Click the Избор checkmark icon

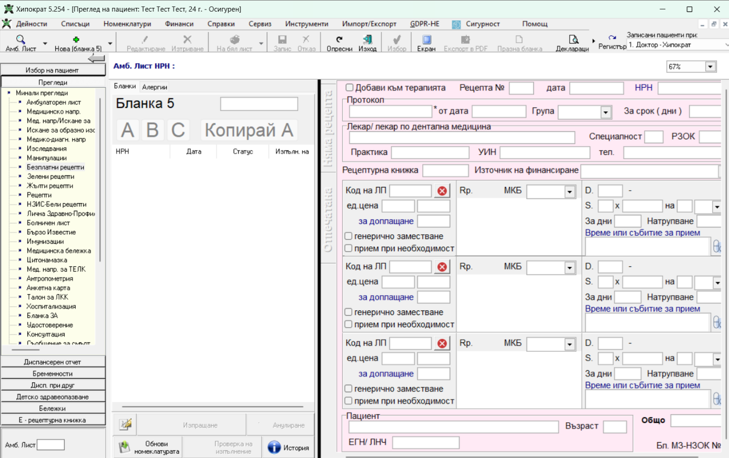pyautogui.click(x=397, y=39)
